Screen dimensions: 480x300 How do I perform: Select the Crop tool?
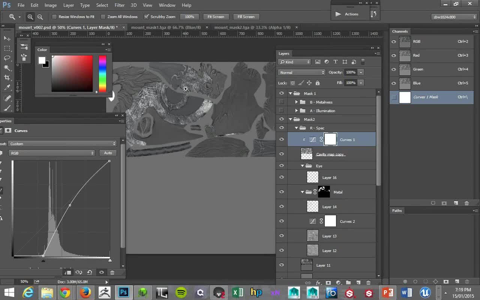pos(7,77)
